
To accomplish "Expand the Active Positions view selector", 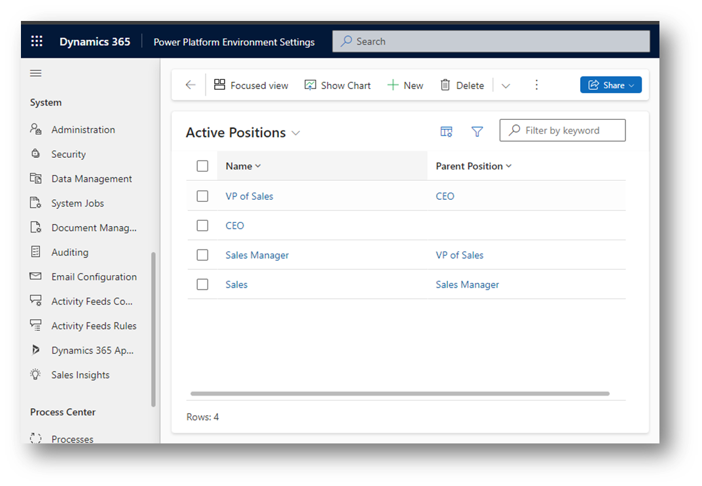I will [296, 133].
